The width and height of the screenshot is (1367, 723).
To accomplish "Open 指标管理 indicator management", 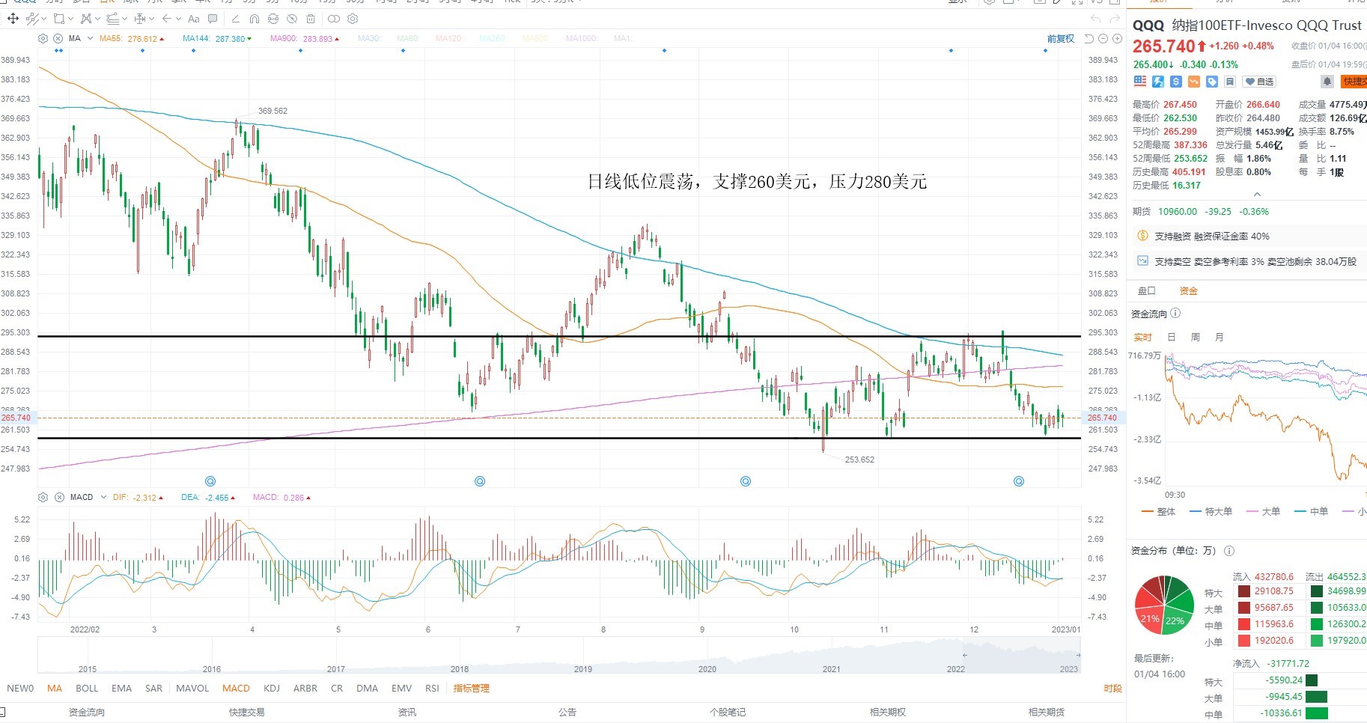I will coord(471,688).
